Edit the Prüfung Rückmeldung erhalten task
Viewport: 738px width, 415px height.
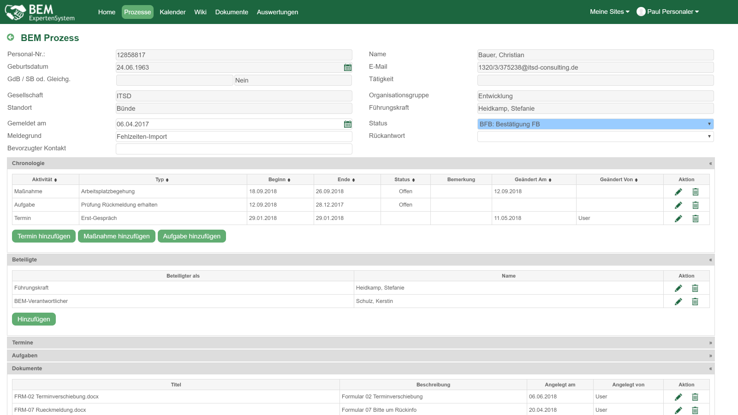pyautogui.click(x=678, y=205)
